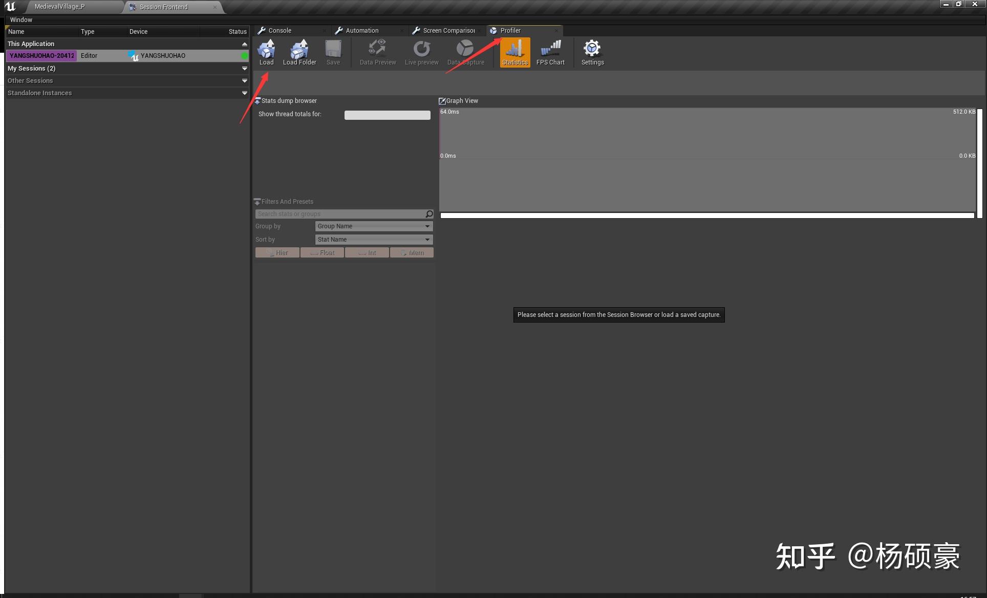This screenshot has width=987, height=598.
Task: Click the Load Folder icon
Action: point(299,52)
